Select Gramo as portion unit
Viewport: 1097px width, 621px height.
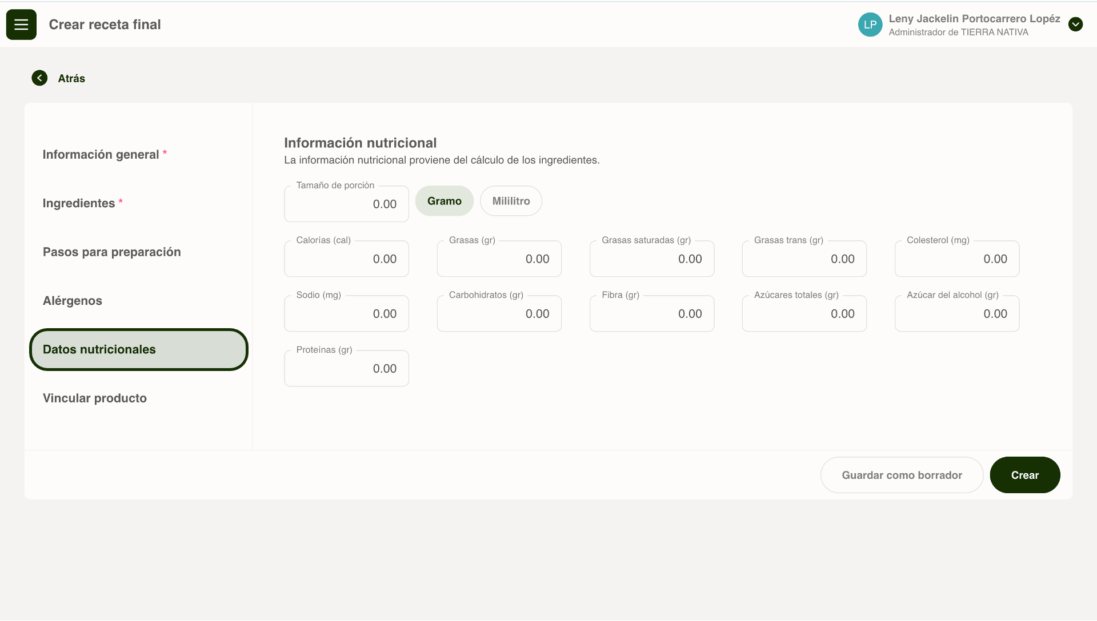444,201
